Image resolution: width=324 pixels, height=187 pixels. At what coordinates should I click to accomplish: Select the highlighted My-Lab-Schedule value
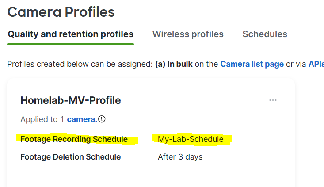coord(191,139)
